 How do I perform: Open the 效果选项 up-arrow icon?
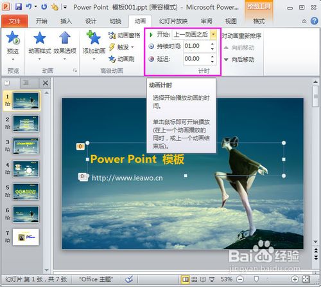point(65,38)
